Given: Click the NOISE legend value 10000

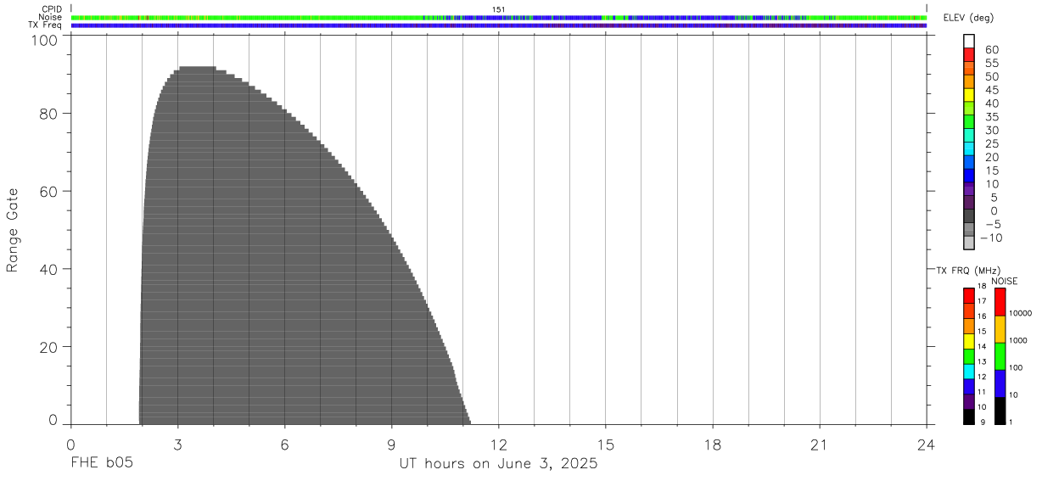Looking at the screenshot, I should pos(1022,313).
